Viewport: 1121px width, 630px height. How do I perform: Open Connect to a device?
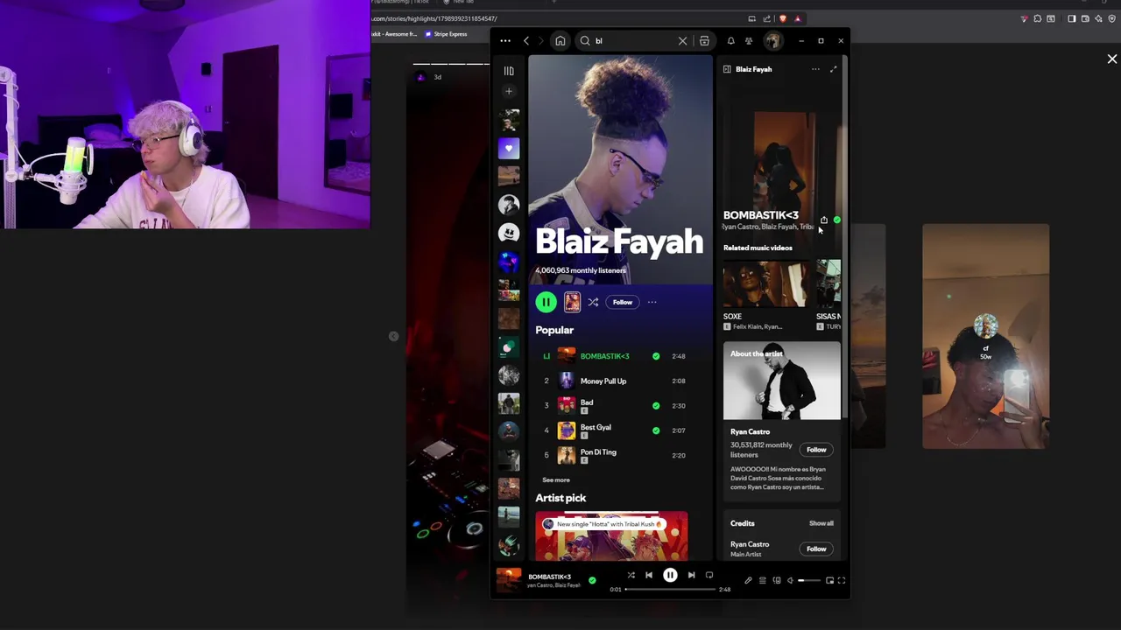click(x=776, y=580)
